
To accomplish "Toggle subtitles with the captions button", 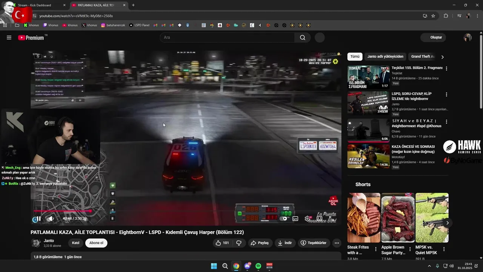I will 295,218.
